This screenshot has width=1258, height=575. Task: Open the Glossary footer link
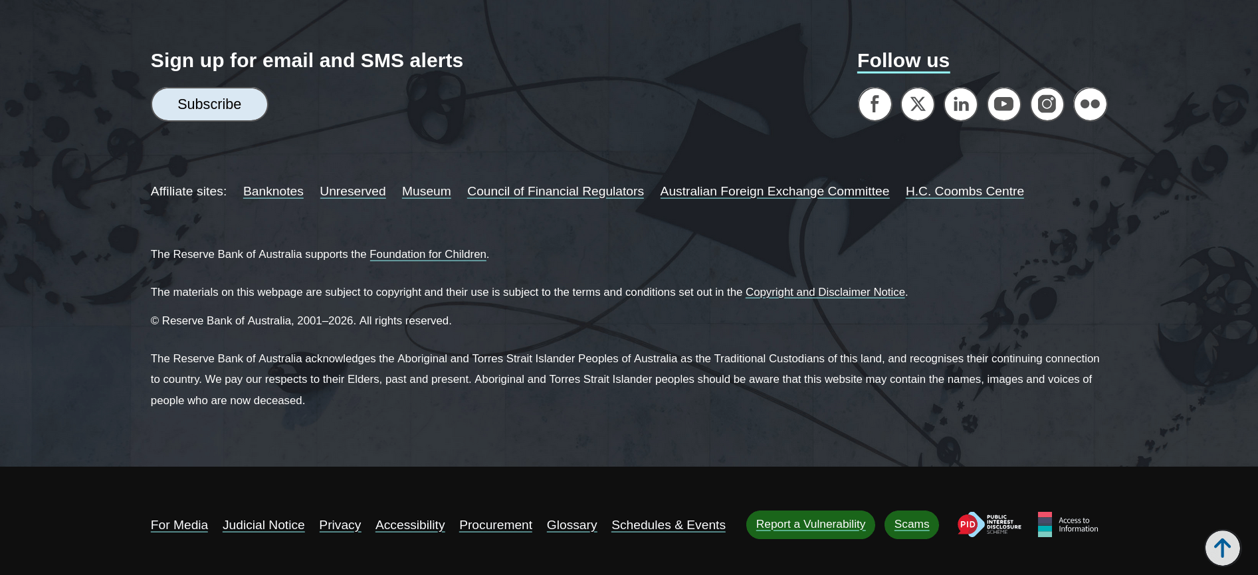pos(572,525)
